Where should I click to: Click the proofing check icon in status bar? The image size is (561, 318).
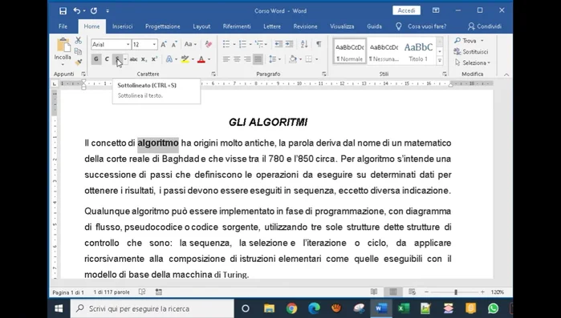point(142,292)
